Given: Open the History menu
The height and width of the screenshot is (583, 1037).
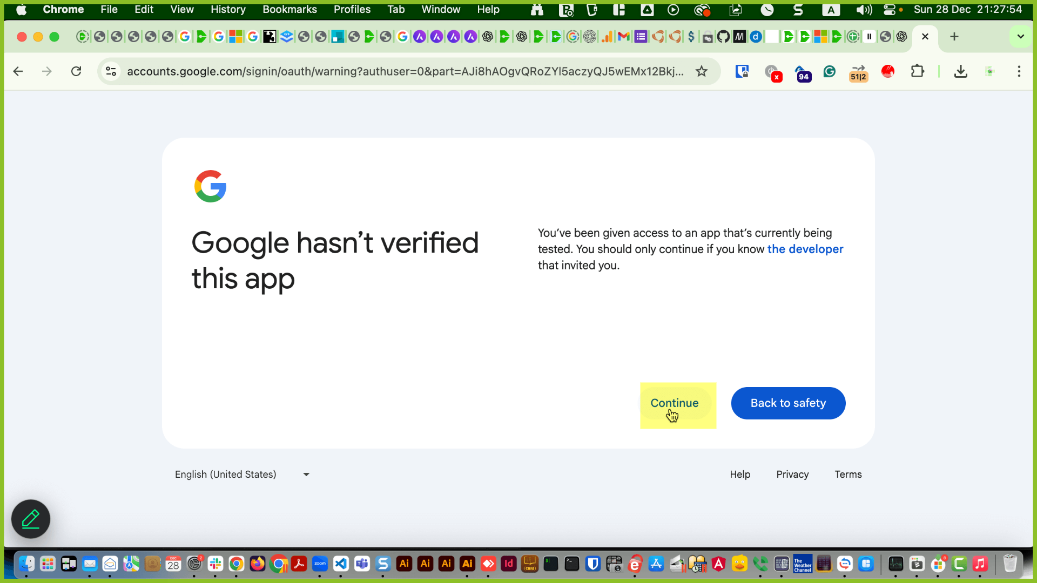Looking at the screenshot, I should (227, 10).
